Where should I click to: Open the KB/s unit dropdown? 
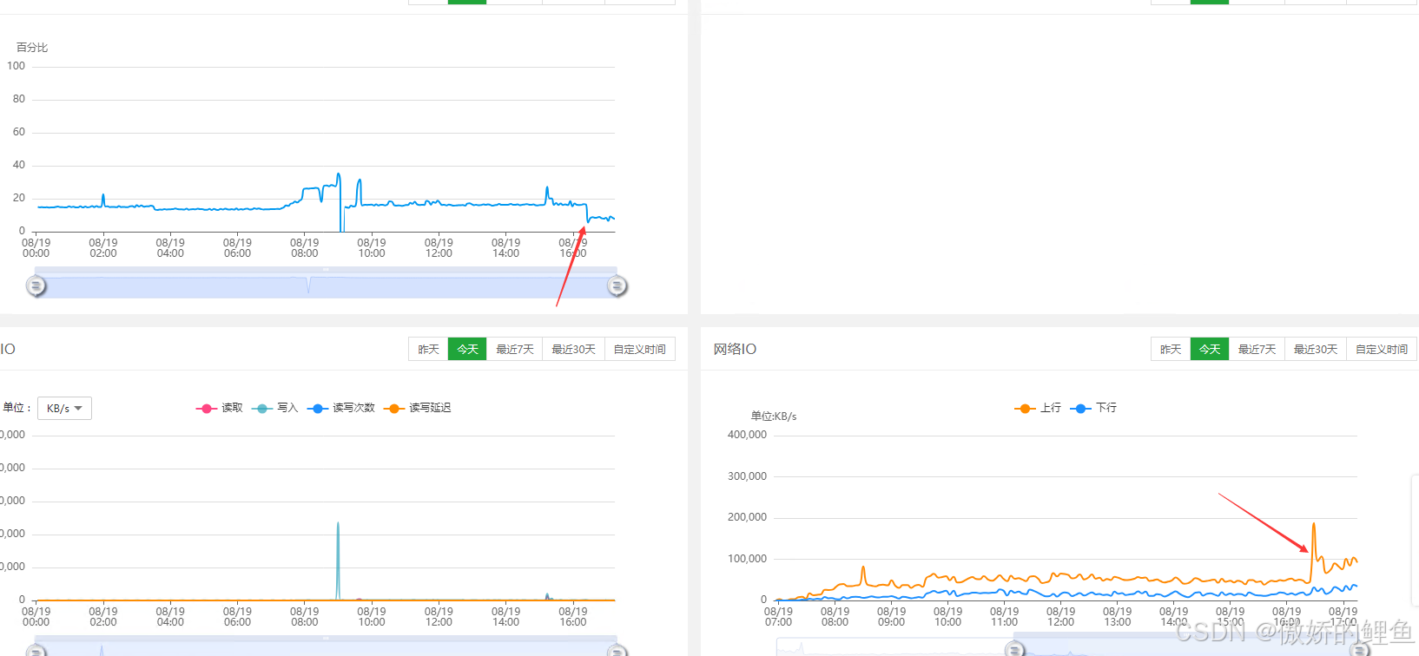(64, 408)
